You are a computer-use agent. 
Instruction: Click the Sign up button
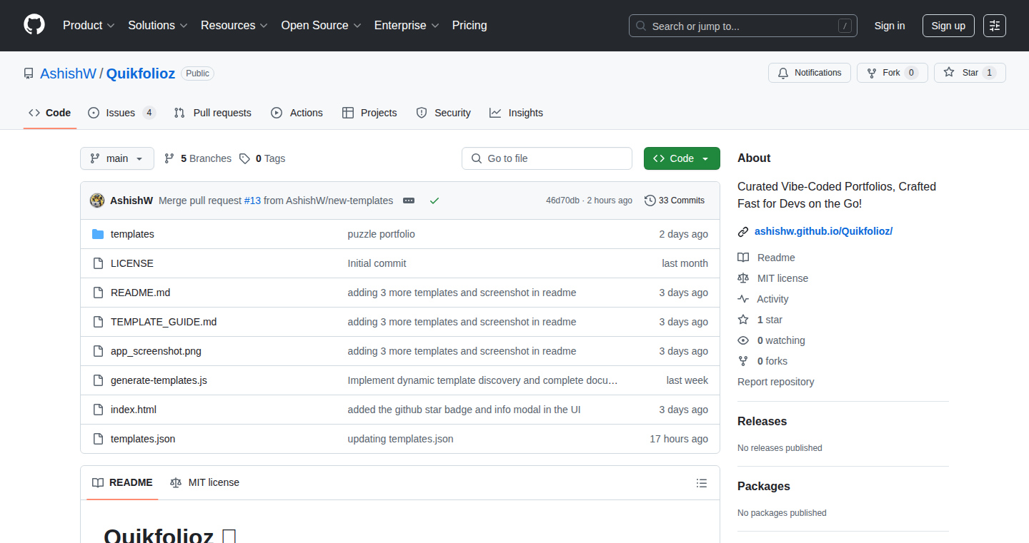(948, 26)
